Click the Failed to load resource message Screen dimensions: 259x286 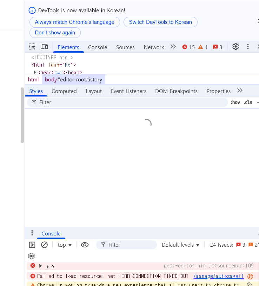point(113,276)
